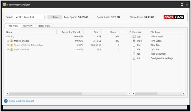
Task: Click the extension panel scroll right arrow
Action: (x=184, y=94)
